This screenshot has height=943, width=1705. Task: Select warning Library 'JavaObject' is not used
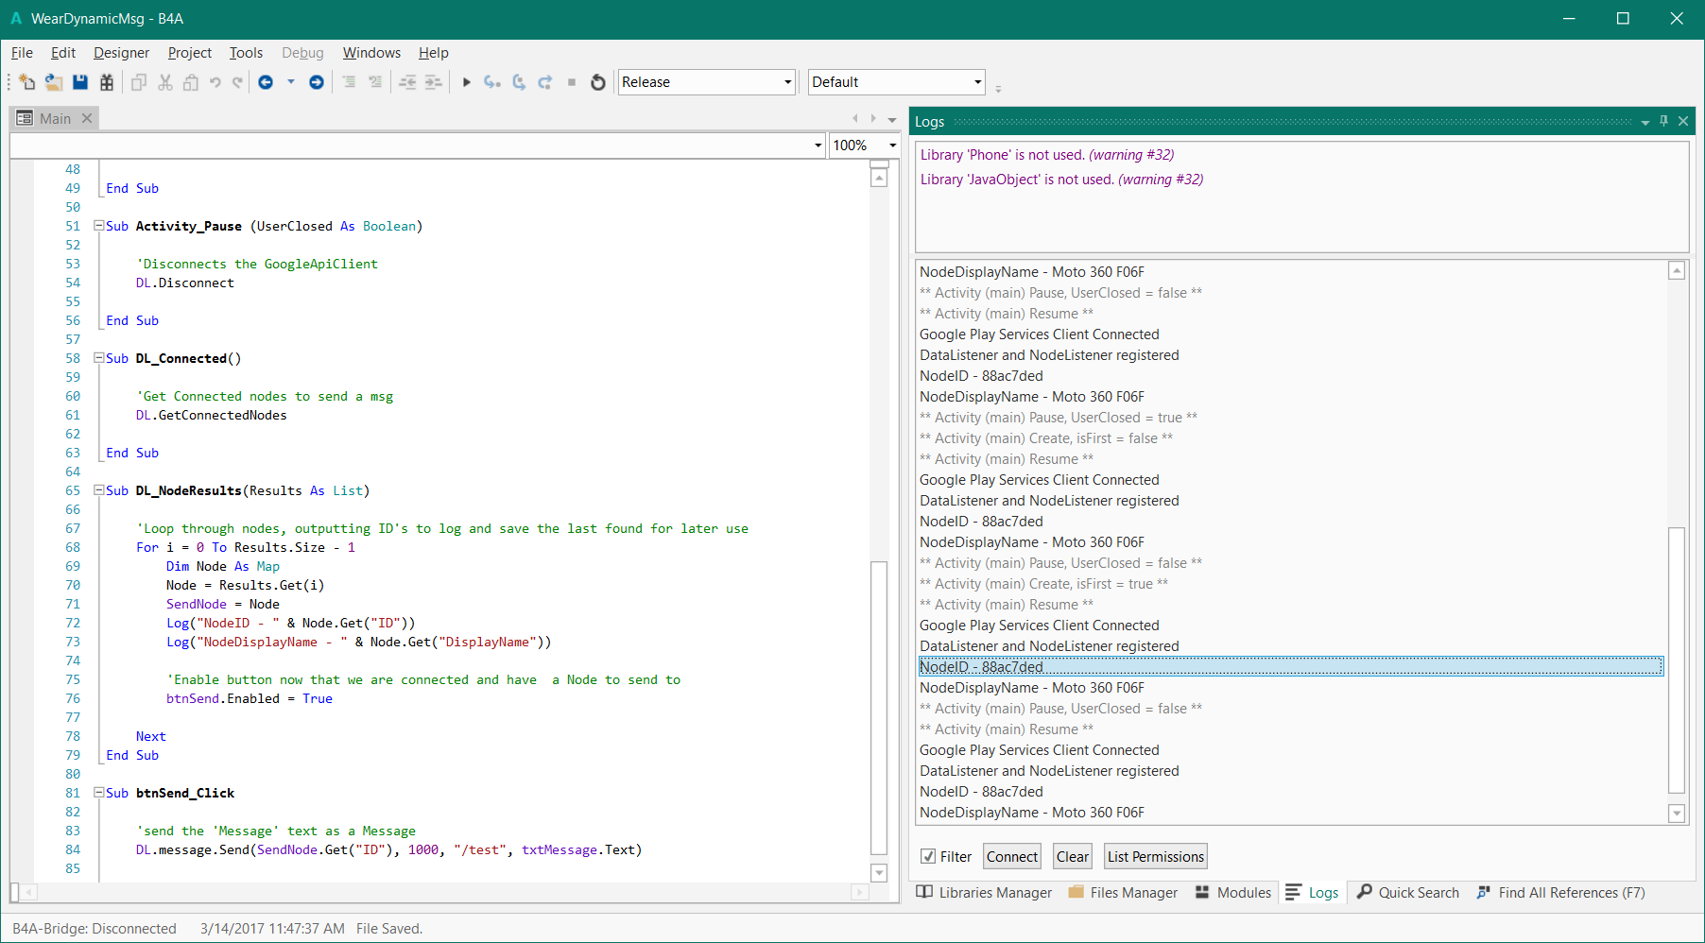coord(1061,180)
